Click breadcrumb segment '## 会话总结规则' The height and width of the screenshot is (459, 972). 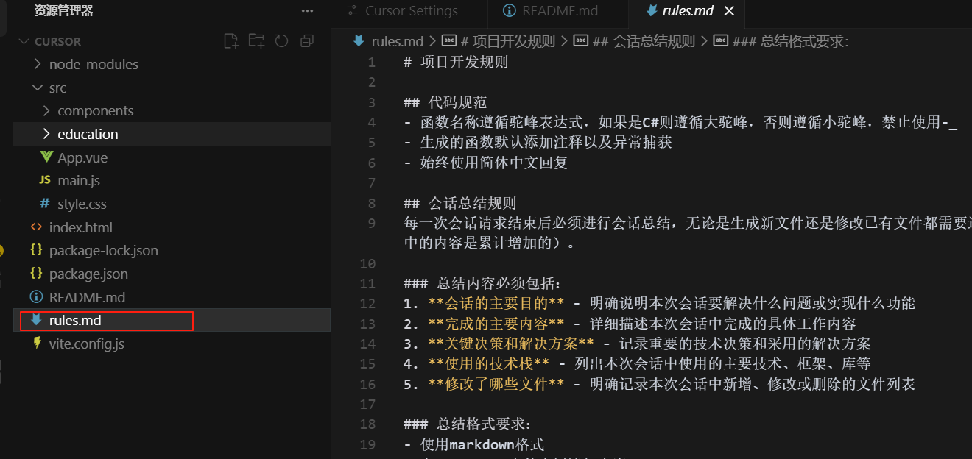click(x=644, y=41)
